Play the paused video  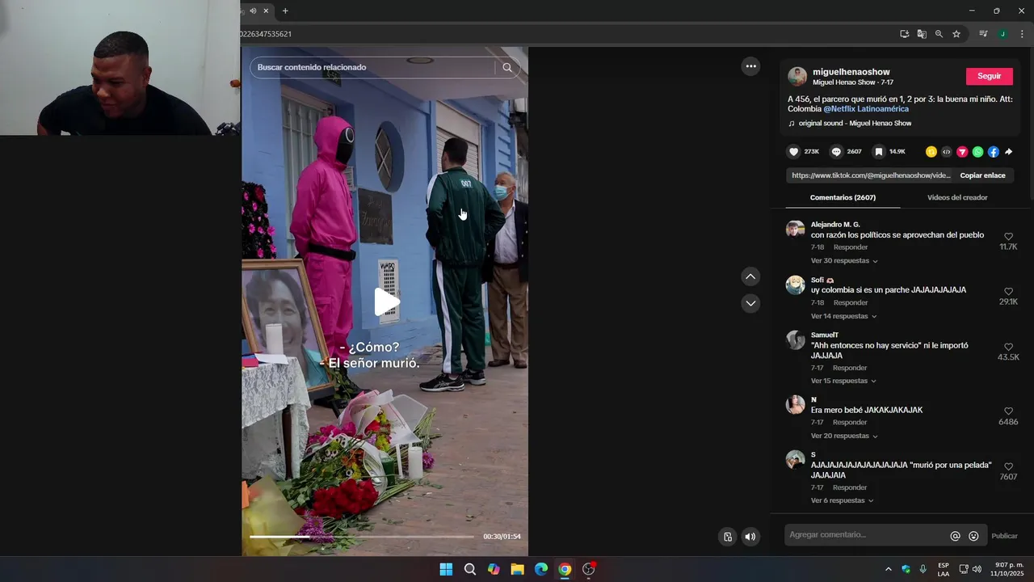pyautogui.click(x=386, y=302)
